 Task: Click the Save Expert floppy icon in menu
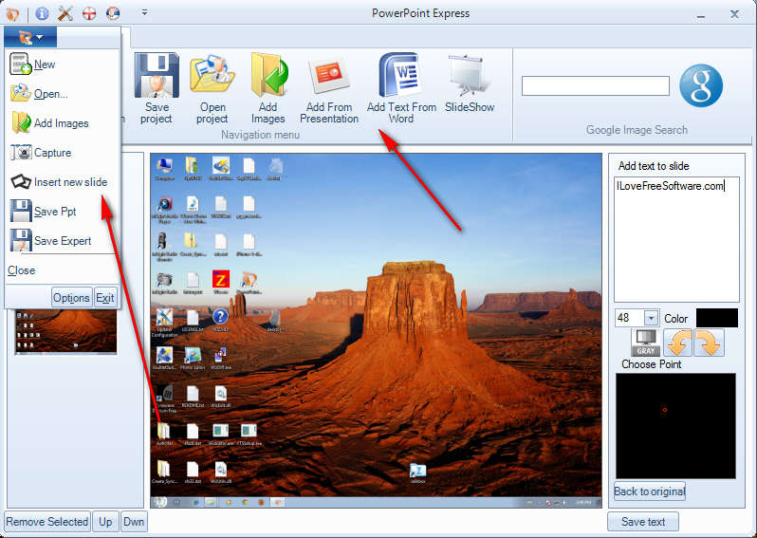tap(21, 240)
